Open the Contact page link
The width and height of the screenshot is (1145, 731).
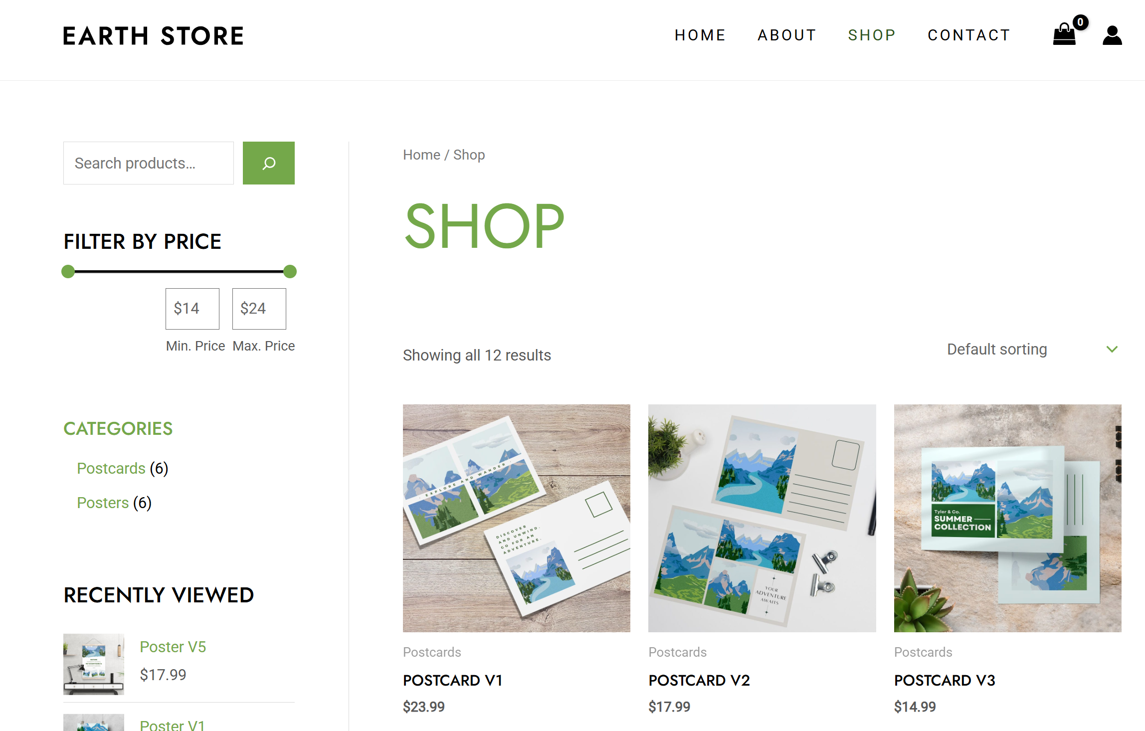[969, 35]
